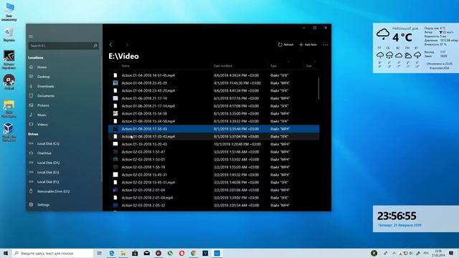Select file Action 02-03-2018 1-55-19
The width and height of the screenshot is (459, 258).
[214, 167]
